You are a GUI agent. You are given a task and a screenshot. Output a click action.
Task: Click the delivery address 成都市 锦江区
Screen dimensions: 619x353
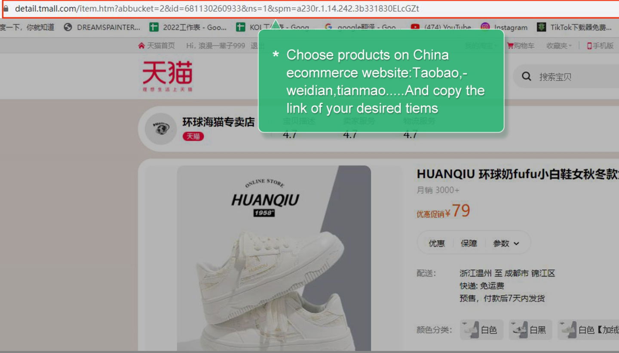(x=530, y=273)
